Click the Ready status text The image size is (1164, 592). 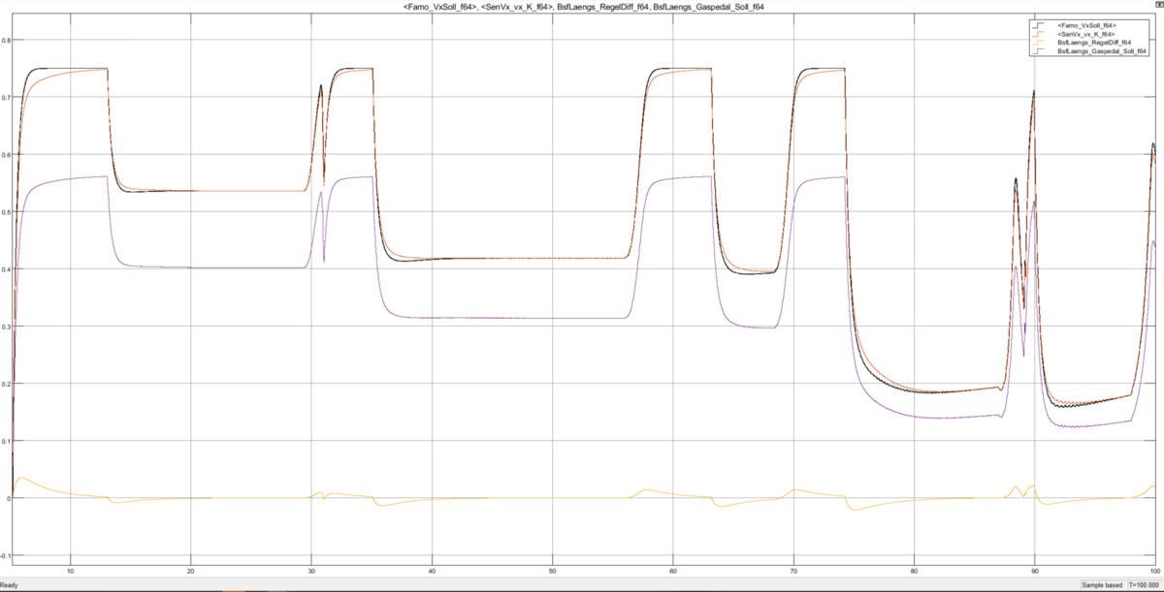(10, 585)
